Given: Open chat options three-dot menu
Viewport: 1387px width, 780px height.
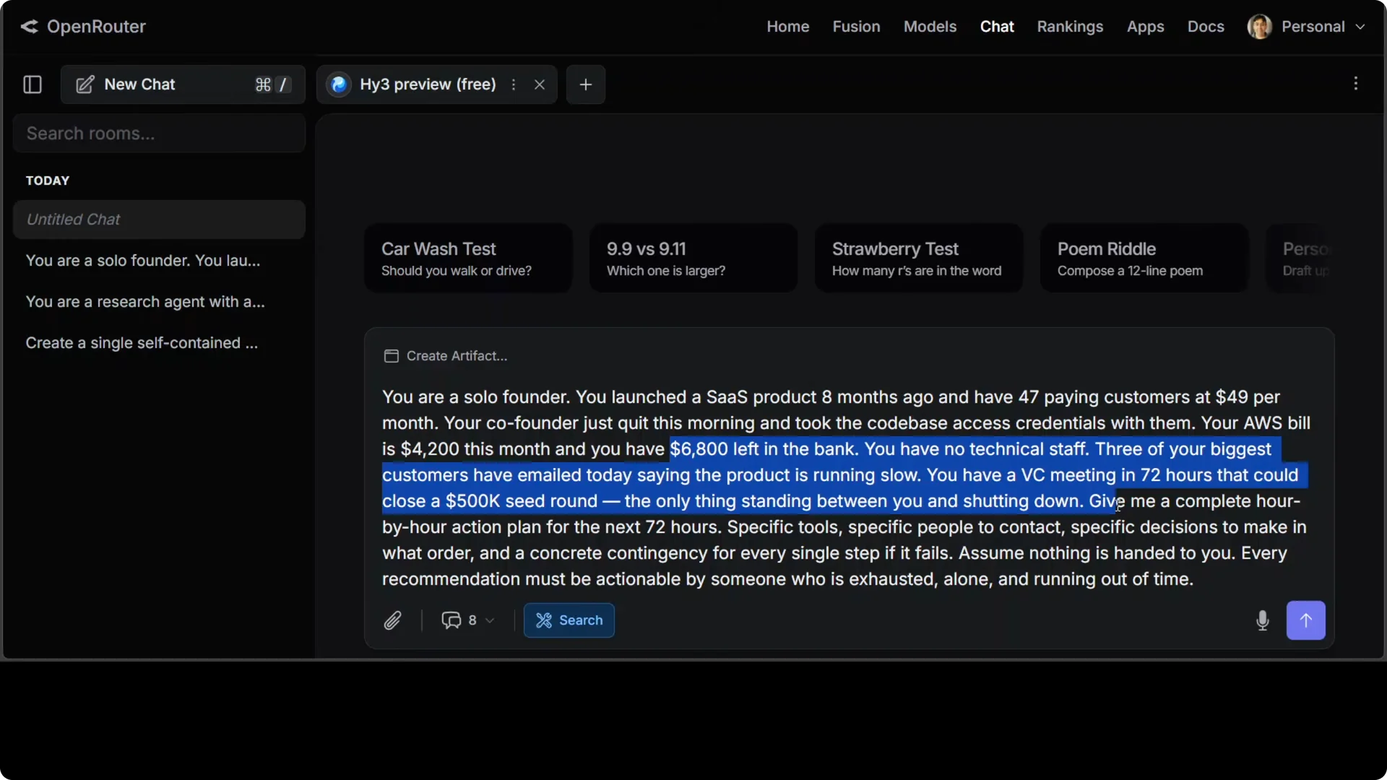Looking at the screenshot, I should (1356, 84).
